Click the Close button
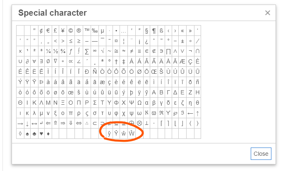Screen dimensions: 283x171 (x=261, y=154)
